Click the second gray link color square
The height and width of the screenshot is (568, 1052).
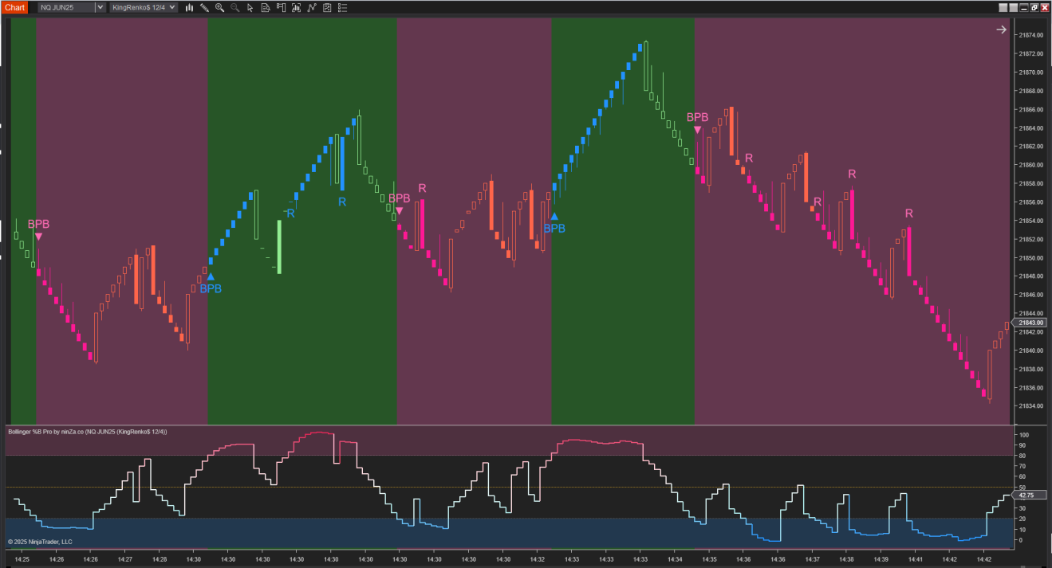pos(1014,7)
